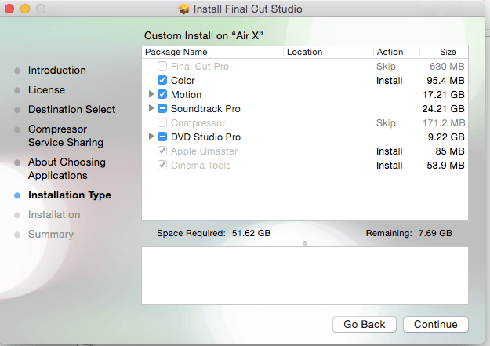Toggle the DVD Studio Pro checkbox
The image size is (490, 346).
coord(162,137)
